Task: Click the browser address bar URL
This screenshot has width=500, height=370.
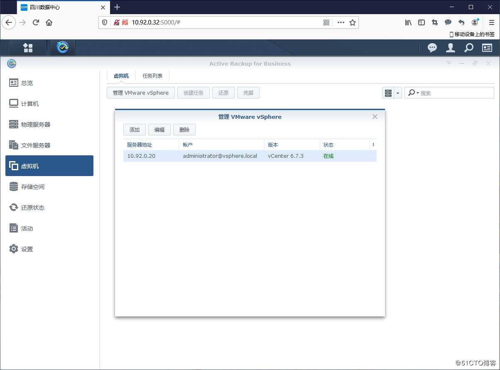Action: [x=156, y=22]
